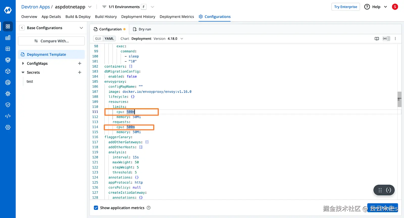
Task: Click the Compare With... button
Action: 51,41
